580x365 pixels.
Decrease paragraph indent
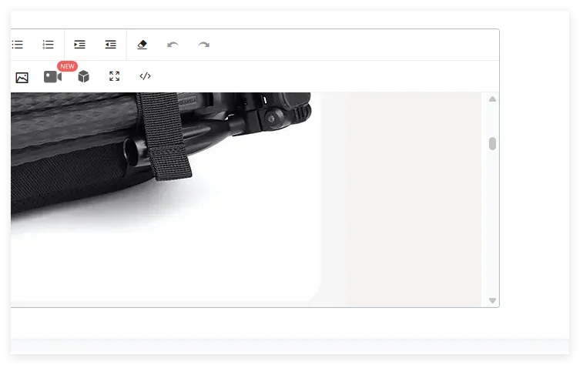click(x=111, y=45)
